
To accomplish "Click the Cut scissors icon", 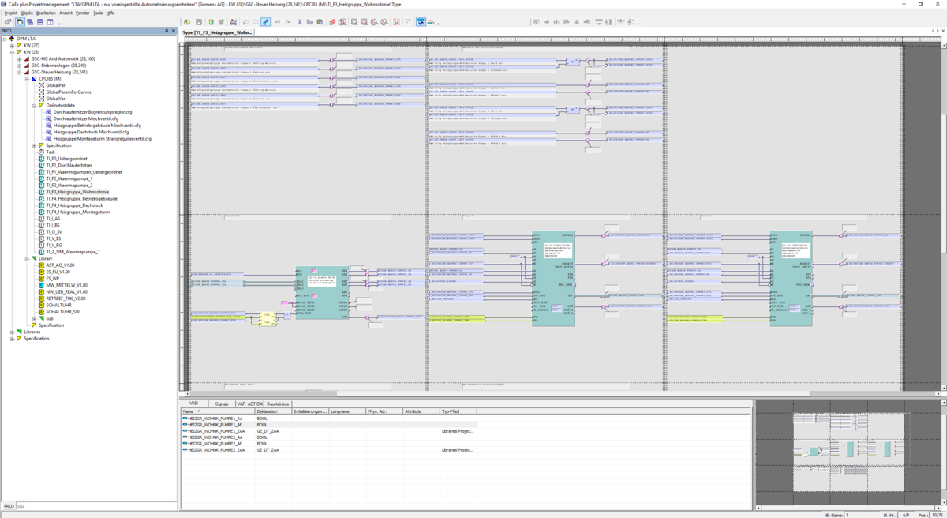I will 299,22.
